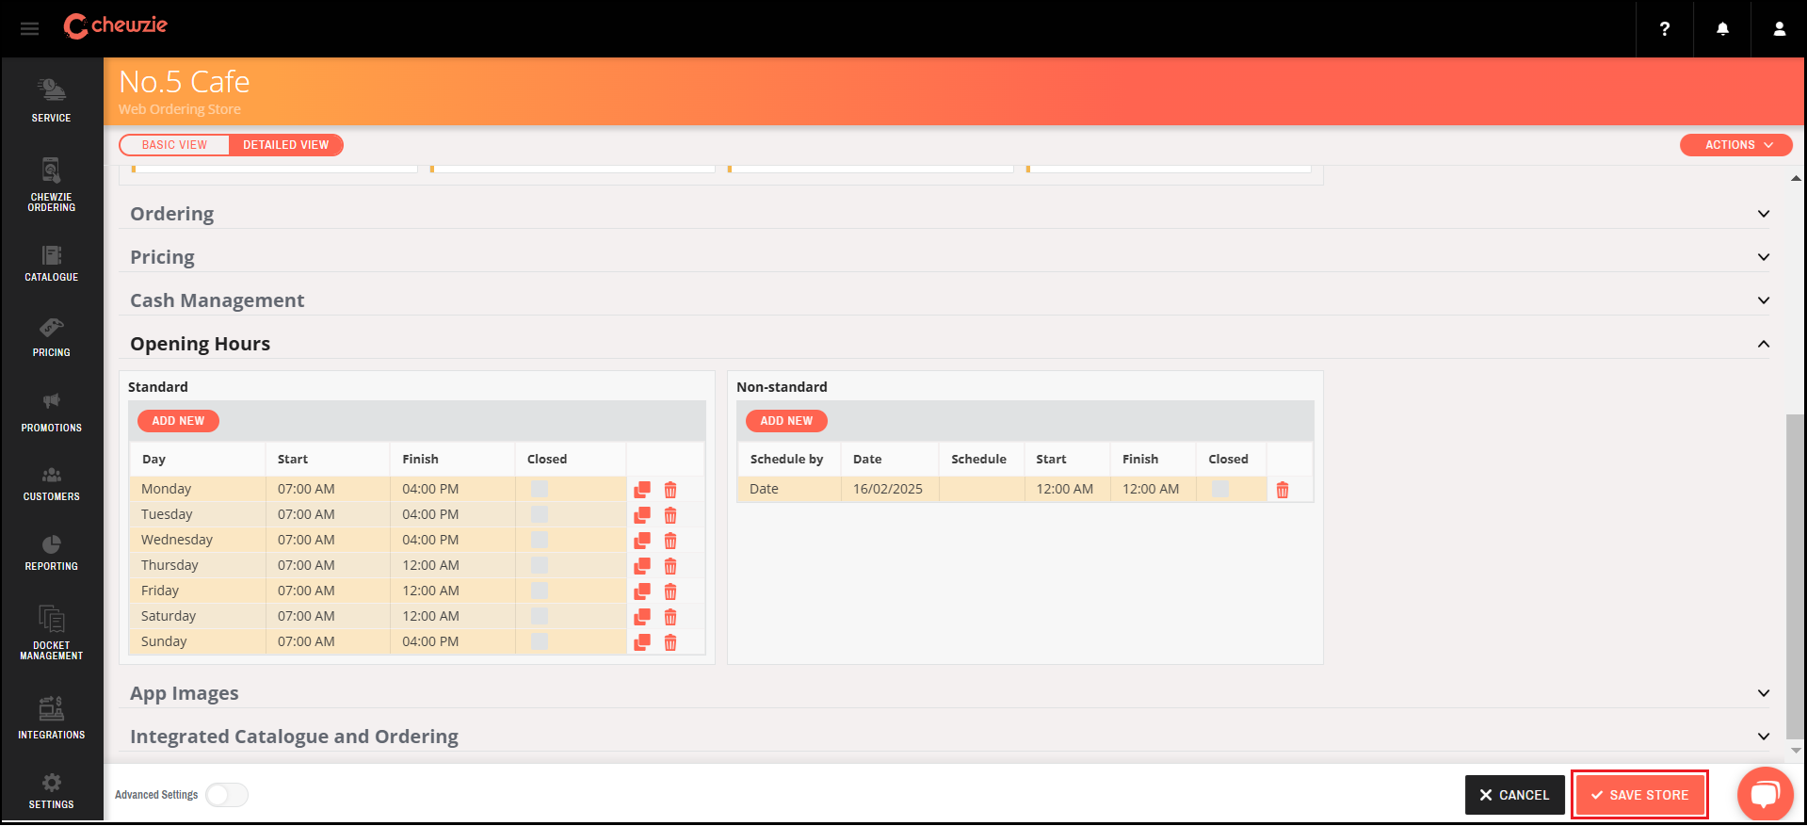
Task: Duplicate the Sunday opening hours row
Action: pos(642,642)
